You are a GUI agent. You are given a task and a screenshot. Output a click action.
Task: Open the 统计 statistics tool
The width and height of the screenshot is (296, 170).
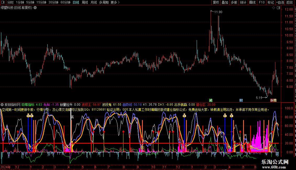(243, 2)
